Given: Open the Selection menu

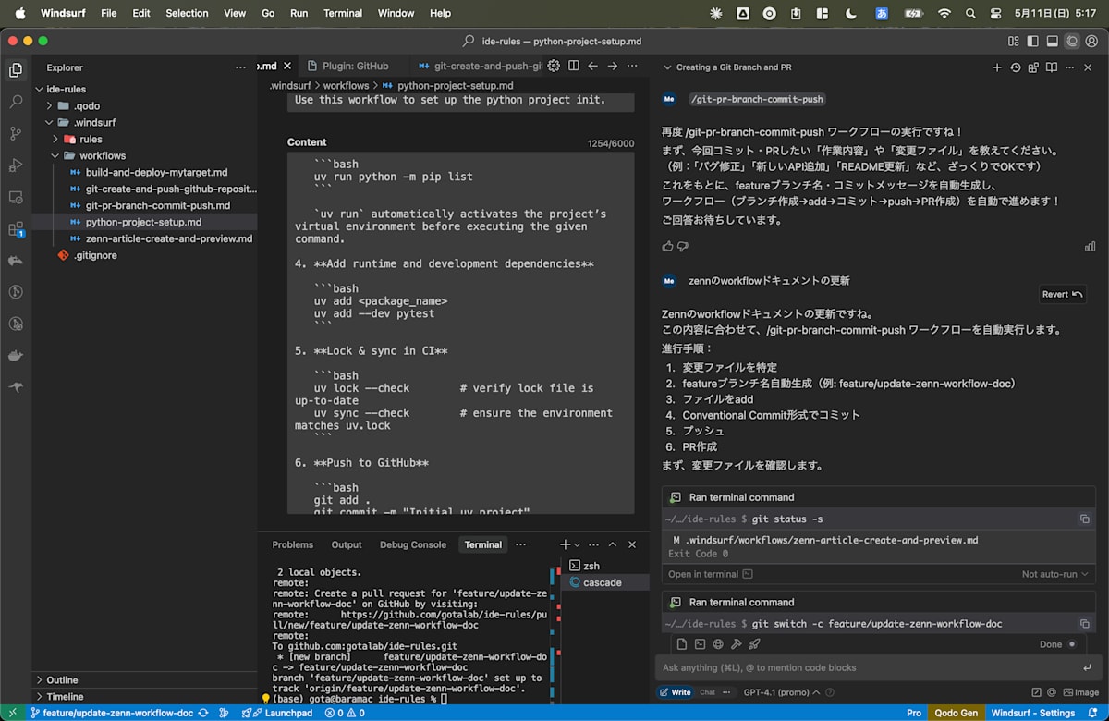Looking at the screenshot, I should [187, 13].
